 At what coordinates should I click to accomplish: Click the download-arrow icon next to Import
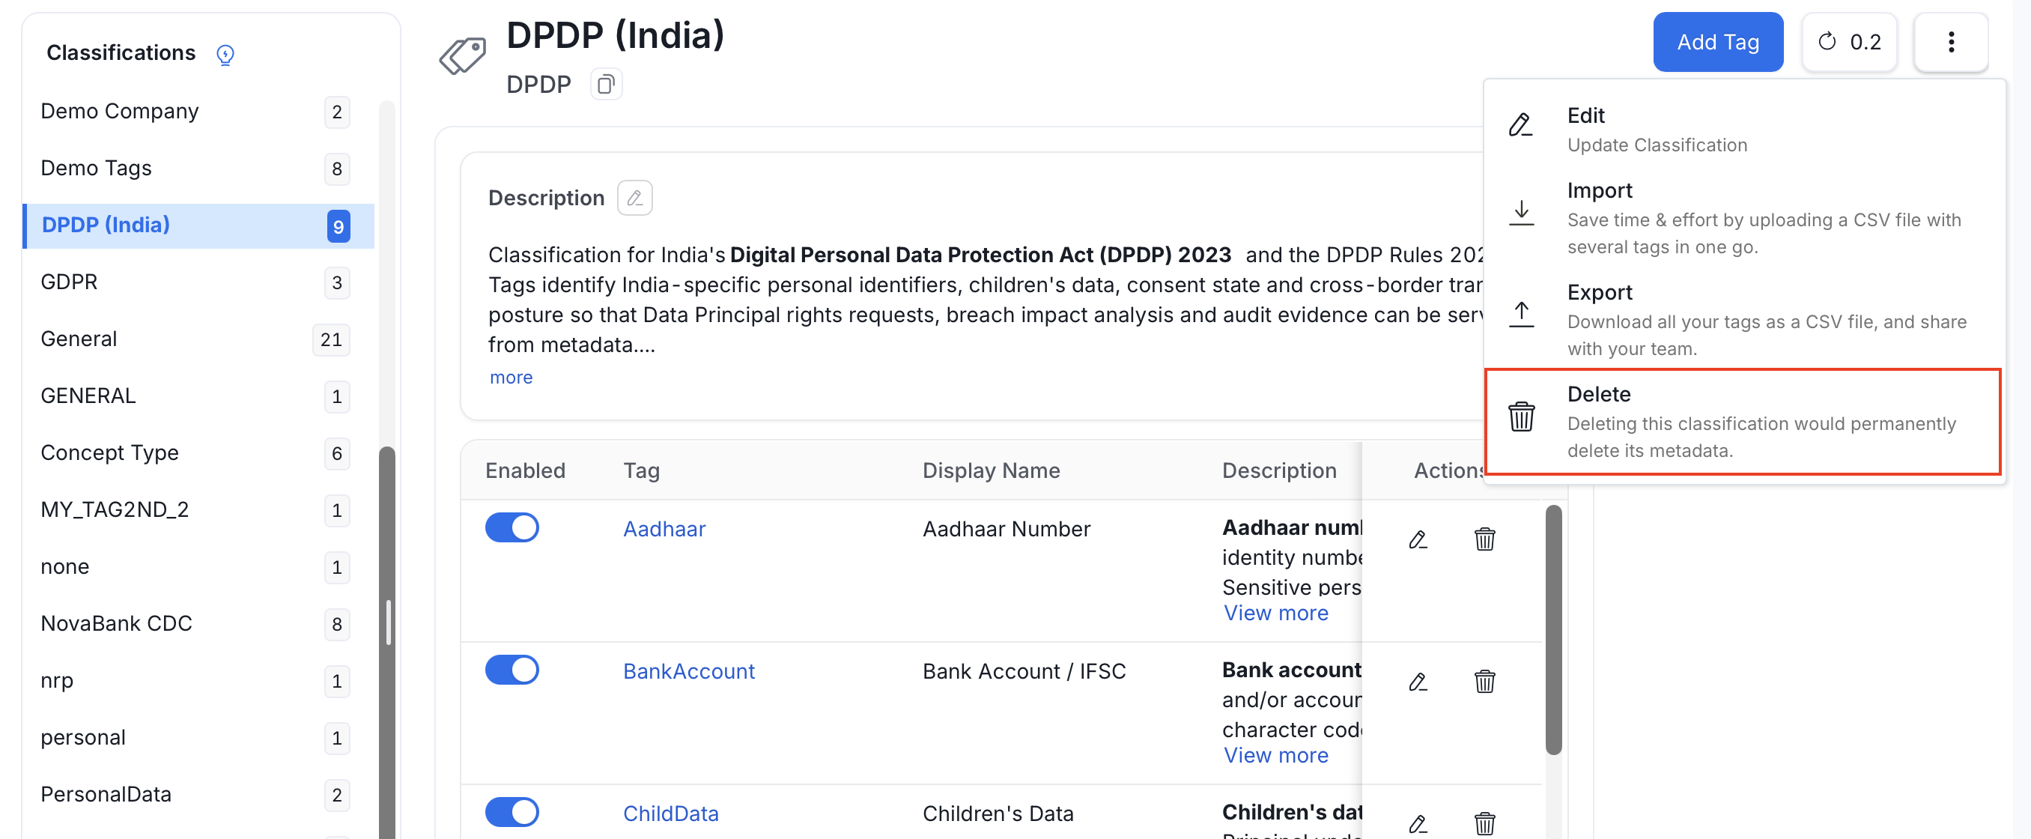pos(1521,212)
